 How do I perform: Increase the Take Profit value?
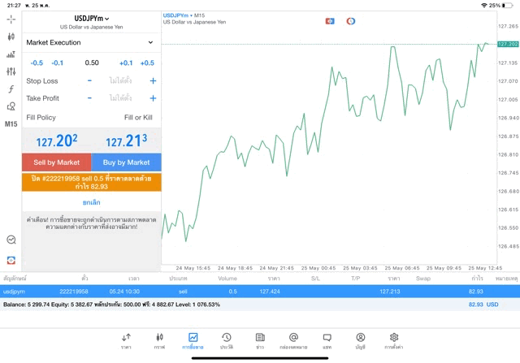(153, 98)
